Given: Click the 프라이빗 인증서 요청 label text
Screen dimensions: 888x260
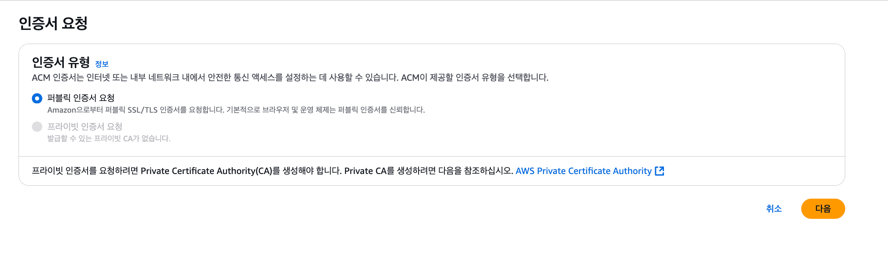Looking at the screenshot, I should pos(86,127).
